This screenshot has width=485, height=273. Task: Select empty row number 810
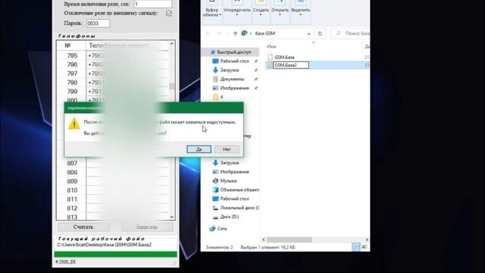[113, 190]
